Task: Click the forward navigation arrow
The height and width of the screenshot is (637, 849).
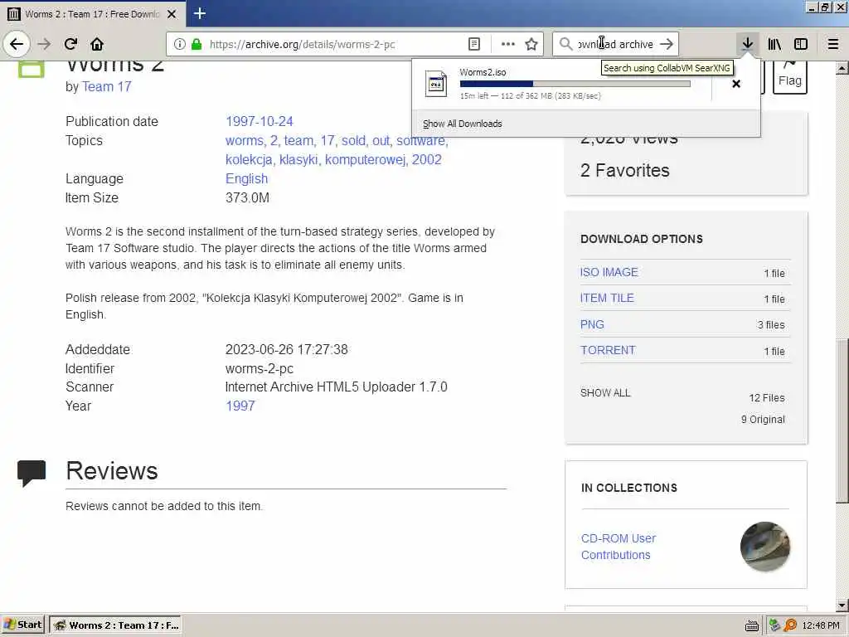Action: (x=45, y=44)
